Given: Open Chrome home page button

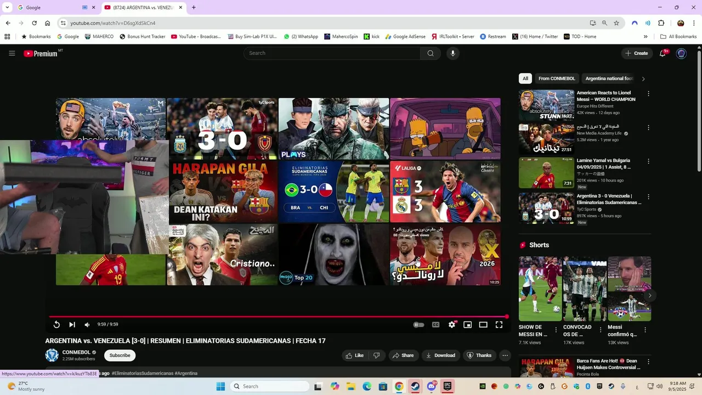Looking at the screenshot, I should tap(47, 23).
